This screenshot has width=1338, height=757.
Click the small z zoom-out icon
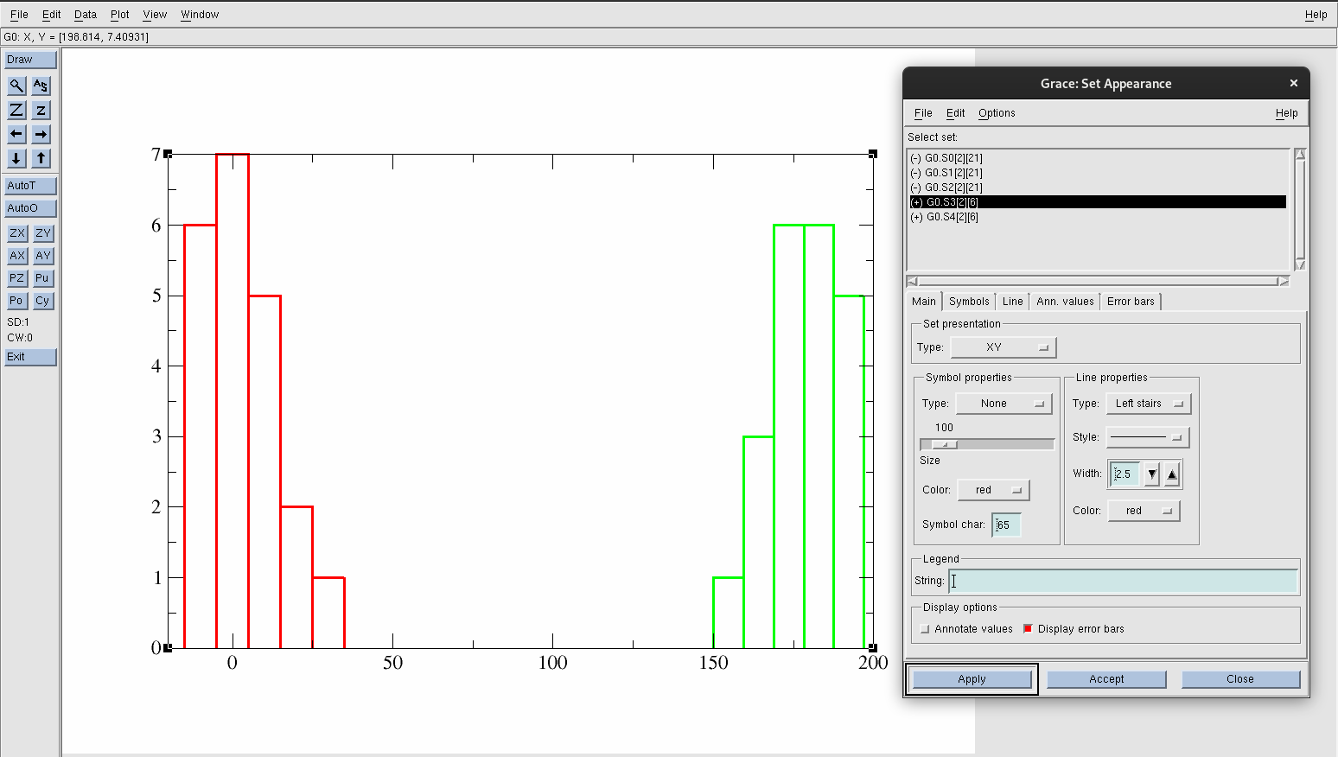click(x=41, y=110)
